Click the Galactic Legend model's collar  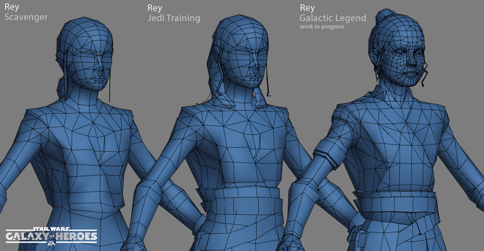395,98
